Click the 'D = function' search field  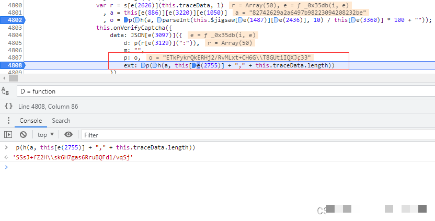pyautogui.click(x=209, y=91)
